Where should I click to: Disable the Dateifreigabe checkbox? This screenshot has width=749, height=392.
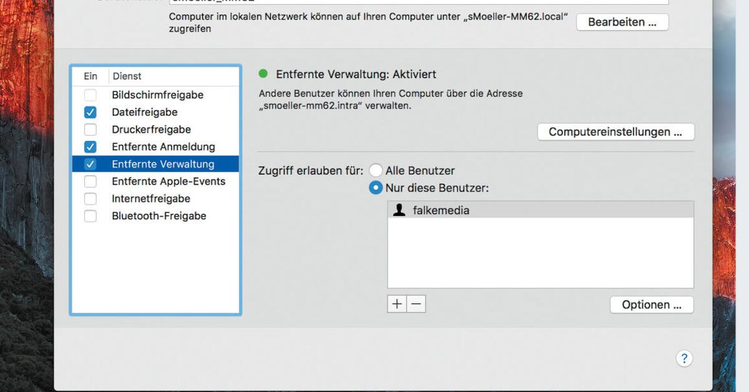click(x=90, y=112)
